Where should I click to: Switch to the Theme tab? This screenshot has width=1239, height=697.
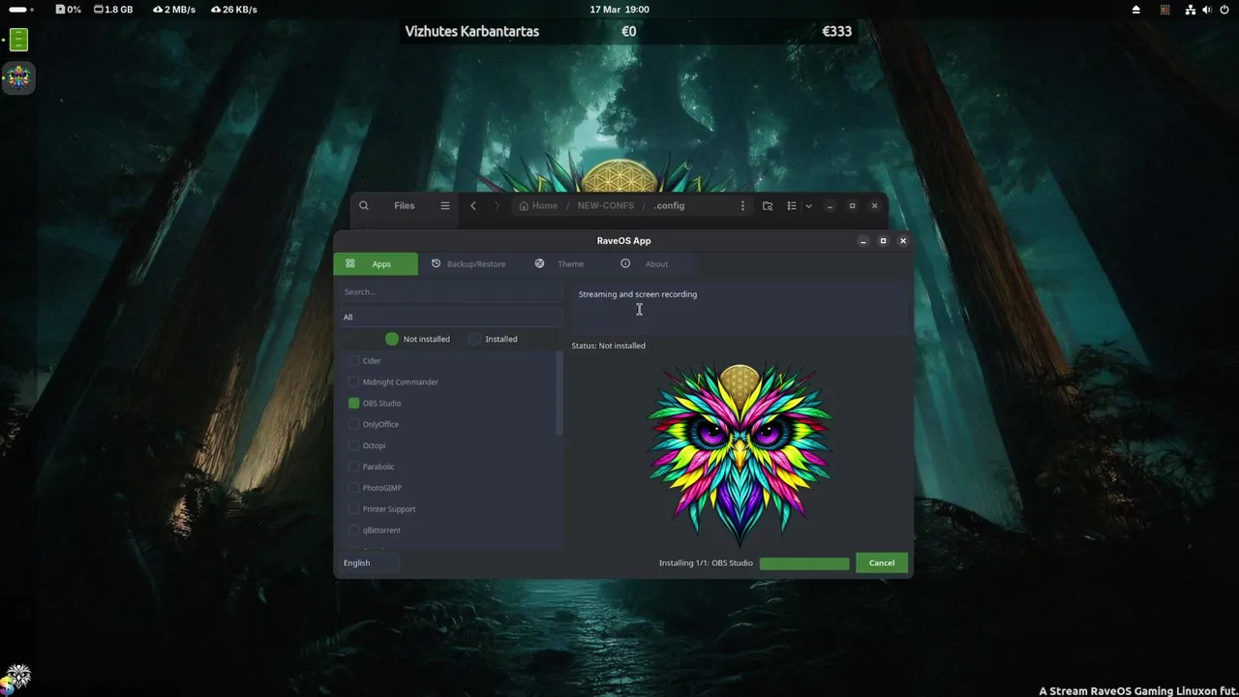click(559, 263)
